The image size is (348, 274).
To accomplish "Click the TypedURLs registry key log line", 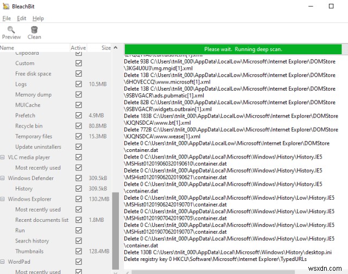I will pyautogui.click(x=216, y=259).
